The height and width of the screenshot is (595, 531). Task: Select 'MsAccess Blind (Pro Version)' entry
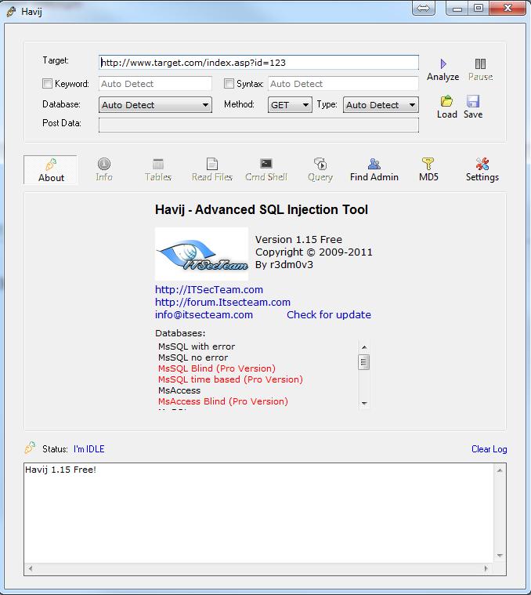[223, 401]
